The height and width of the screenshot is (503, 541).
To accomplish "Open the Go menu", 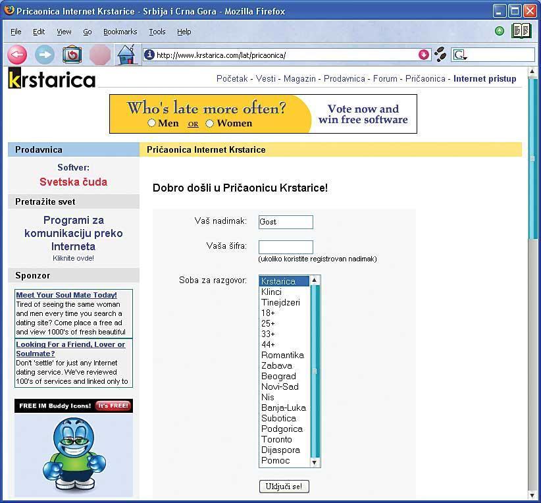I will tap(88, 32).
